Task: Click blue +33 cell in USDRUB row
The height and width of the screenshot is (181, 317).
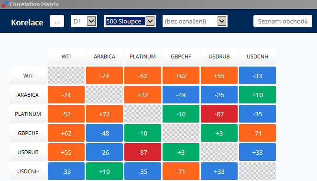Action: (257, 152)
